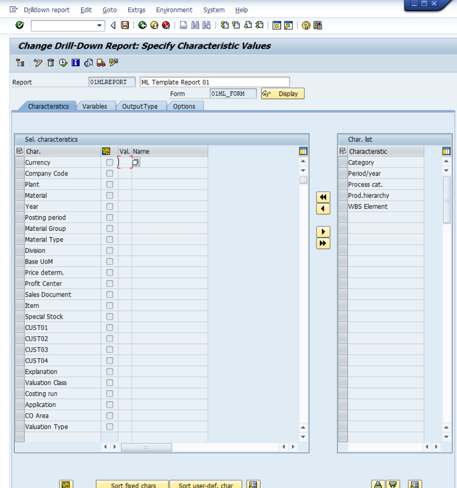
Task: Tick the checkbox for Material Group
Action: pos(109,228)
